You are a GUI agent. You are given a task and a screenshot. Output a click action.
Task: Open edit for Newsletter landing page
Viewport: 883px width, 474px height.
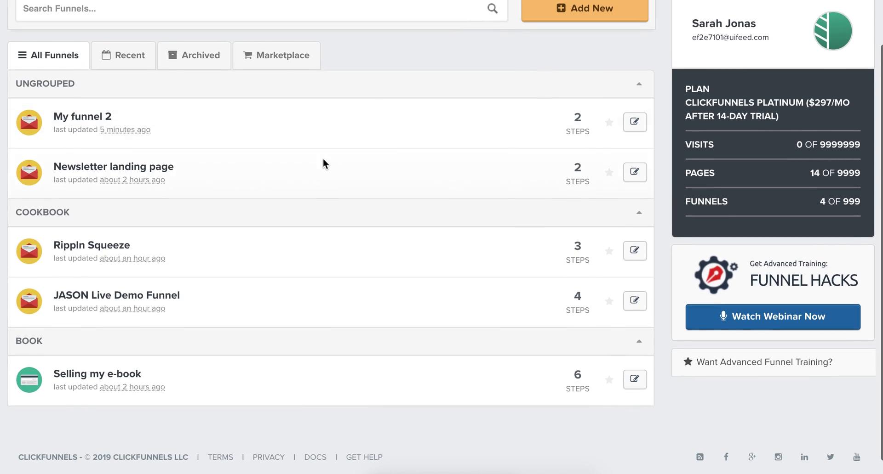pos(635,172)
